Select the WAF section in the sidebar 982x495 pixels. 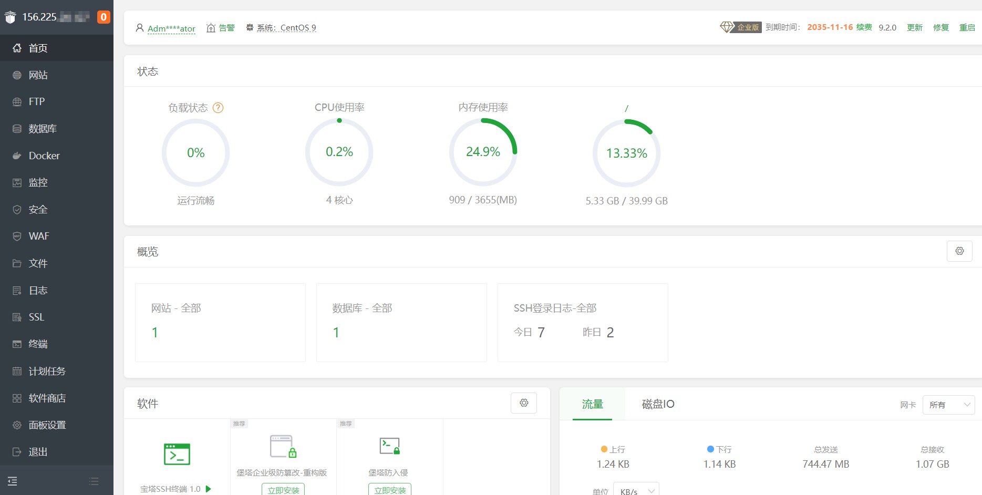click(38, 236)
